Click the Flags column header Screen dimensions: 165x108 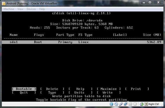(39, 35)
